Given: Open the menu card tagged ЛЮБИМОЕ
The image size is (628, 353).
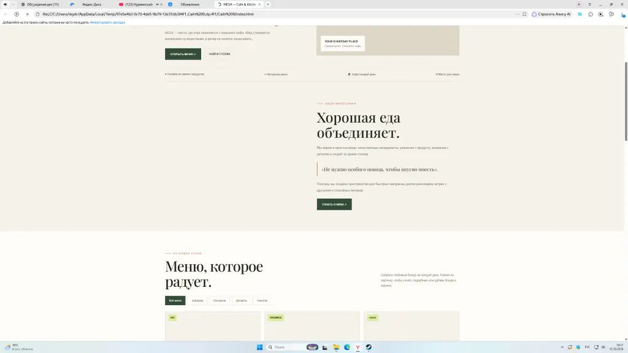Looking at the screenshot, I should pyautogui.click(x=312, y=326).
